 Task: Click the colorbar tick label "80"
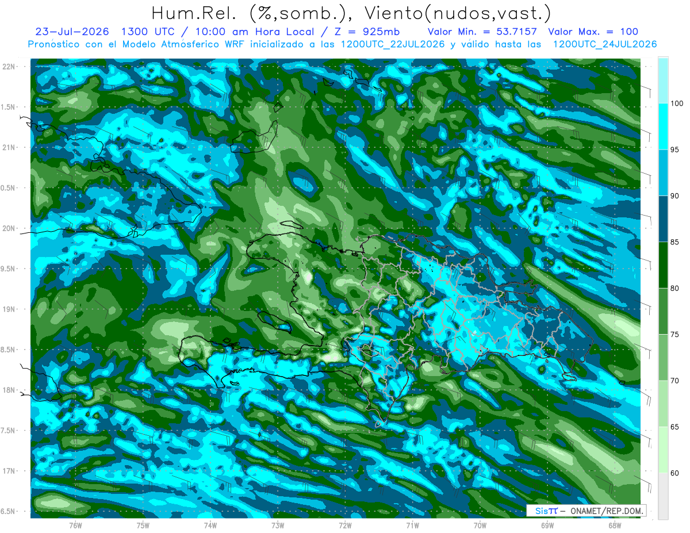(676, 288)
